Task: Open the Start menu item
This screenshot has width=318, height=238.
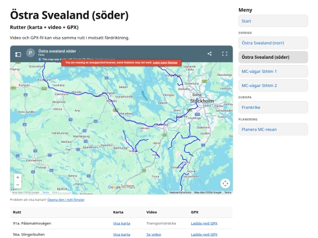Action: [273, 21]
